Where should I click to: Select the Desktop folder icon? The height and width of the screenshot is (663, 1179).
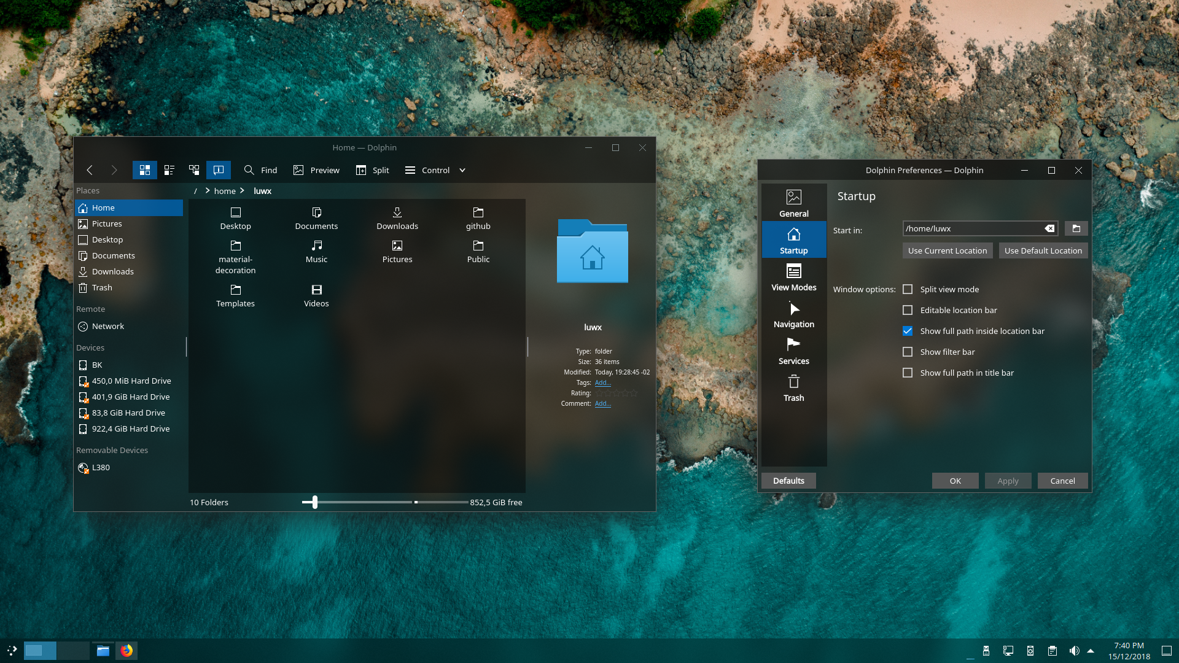pos(236,219)
